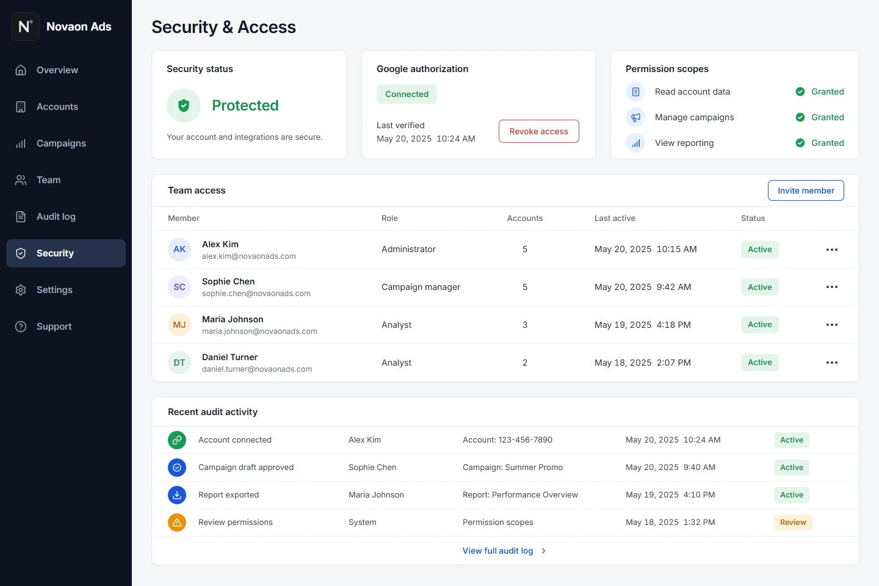879x586 pixels.
Task: Click Alex Kim's Active status badge
Action: click(760, 250)
